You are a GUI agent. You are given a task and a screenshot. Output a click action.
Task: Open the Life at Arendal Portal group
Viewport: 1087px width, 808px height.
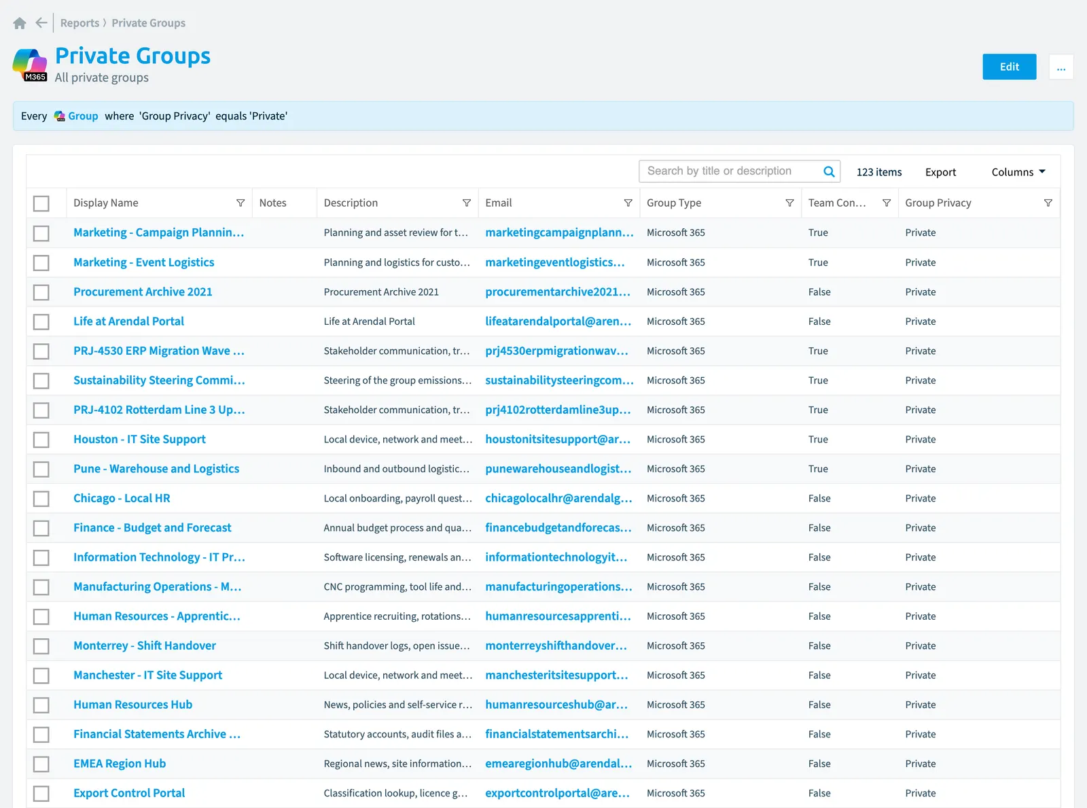point(128,321)
